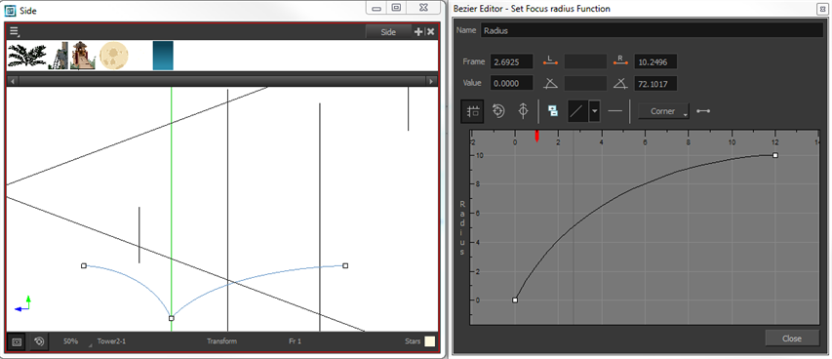Screen dimensions: 832x359
Task: Select the Side tab
Action: click(388, 32)
